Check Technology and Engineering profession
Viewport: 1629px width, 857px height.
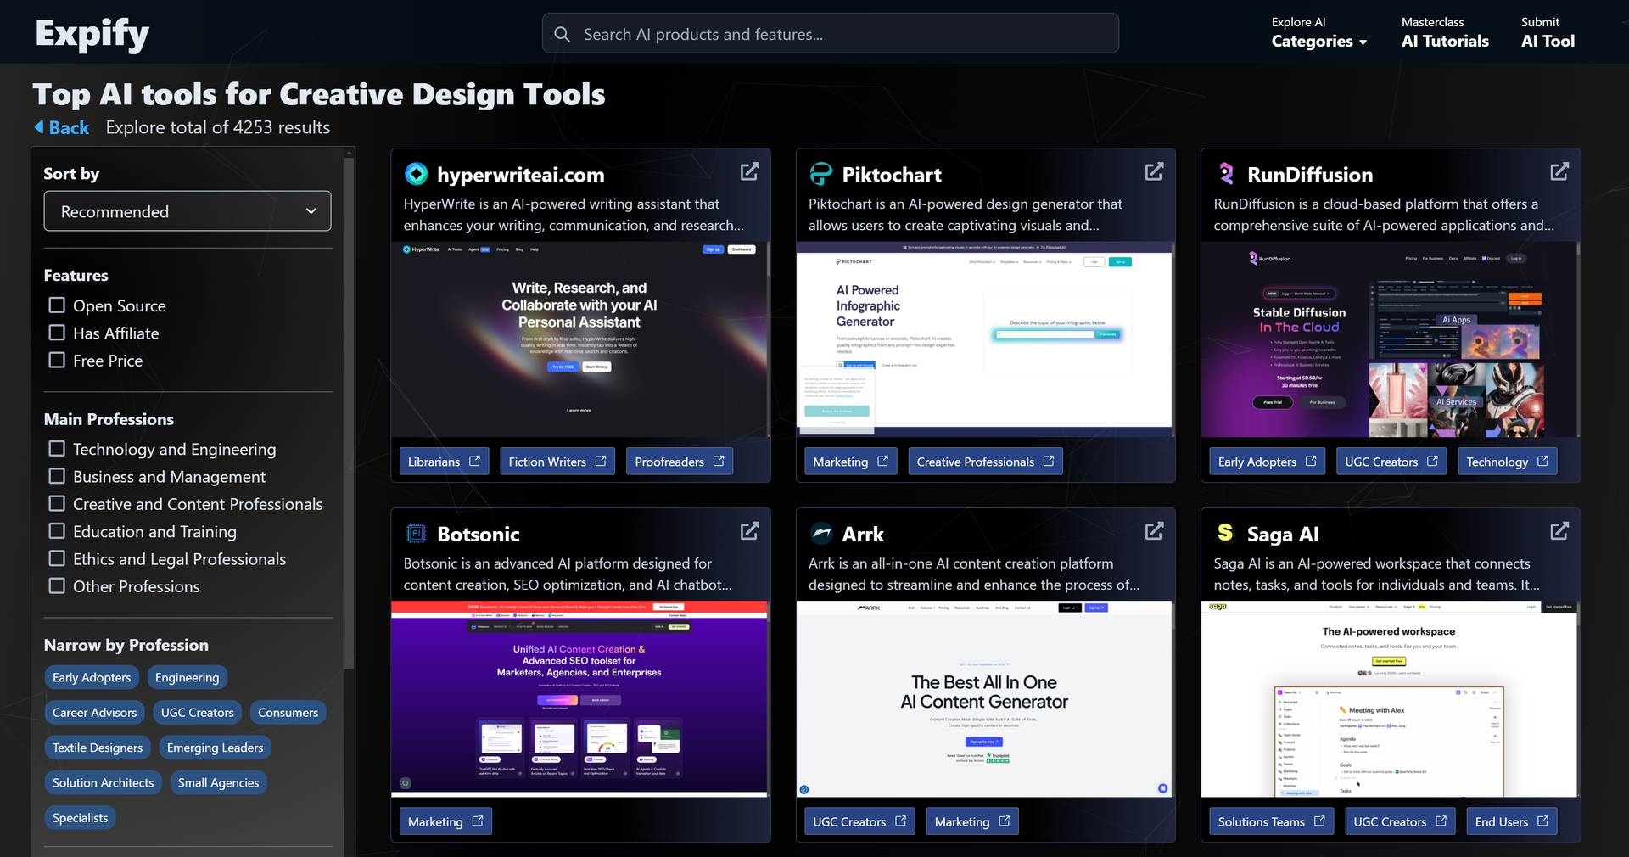(57, 448)
